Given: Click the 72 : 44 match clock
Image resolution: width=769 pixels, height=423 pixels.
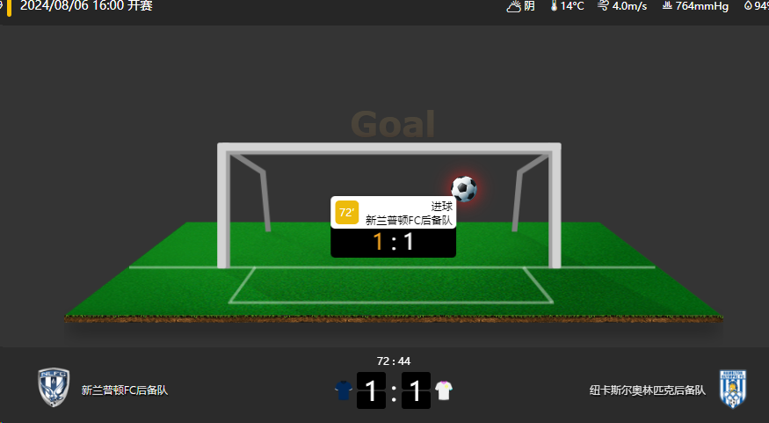Looking at the screenshot, I should click(394, 361).
